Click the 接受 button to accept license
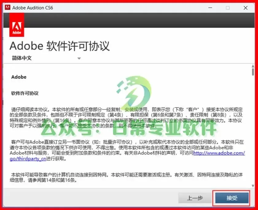The image size is (258, 210). point(232,198)
